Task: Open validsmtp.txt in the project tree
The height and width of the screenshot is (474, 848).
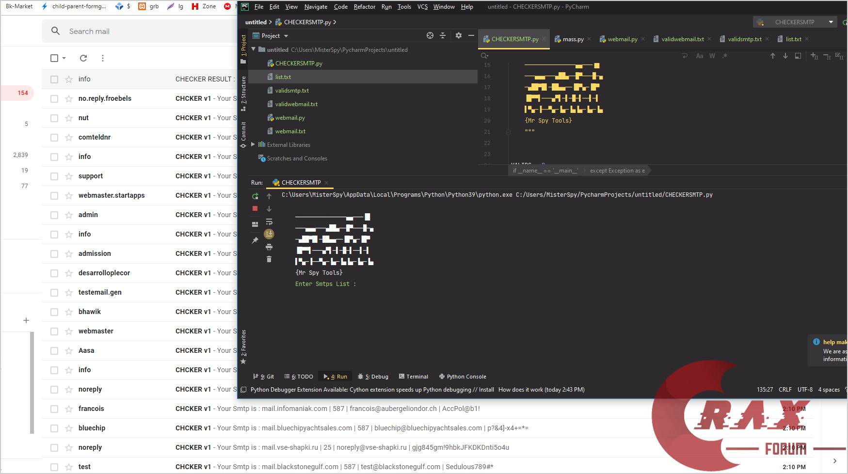Action: (292, 91)
